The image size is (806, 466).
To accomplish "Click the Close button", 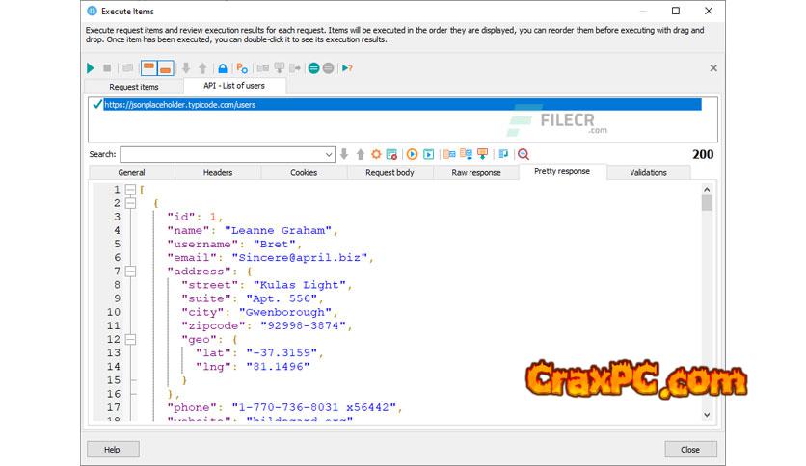I will 690,450.
